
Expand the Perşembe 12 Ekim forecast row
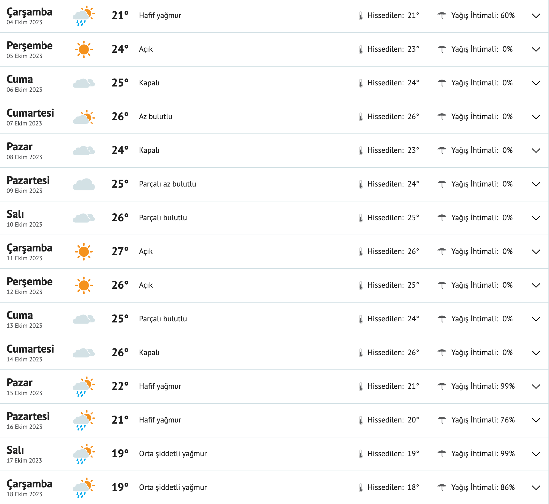[x=535, y=285]
